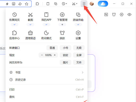Bookmark page with the star icon
Viewport: 136px width, 102px height.
pyautogui.click(x=27, y=4)
